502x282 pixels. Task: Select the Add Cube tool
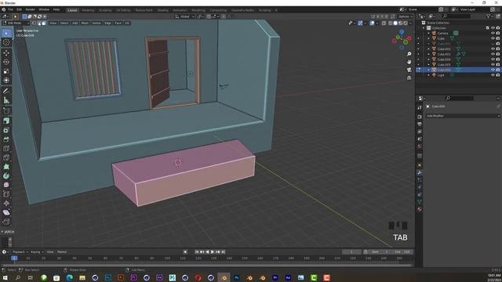point(6,111)
